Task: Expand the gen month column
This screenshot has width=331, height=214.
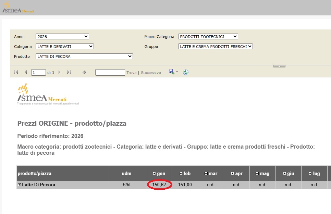Action: (x=154, y=174)
